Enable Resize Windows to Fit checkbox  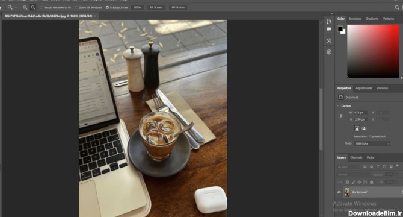pos(42,7)
